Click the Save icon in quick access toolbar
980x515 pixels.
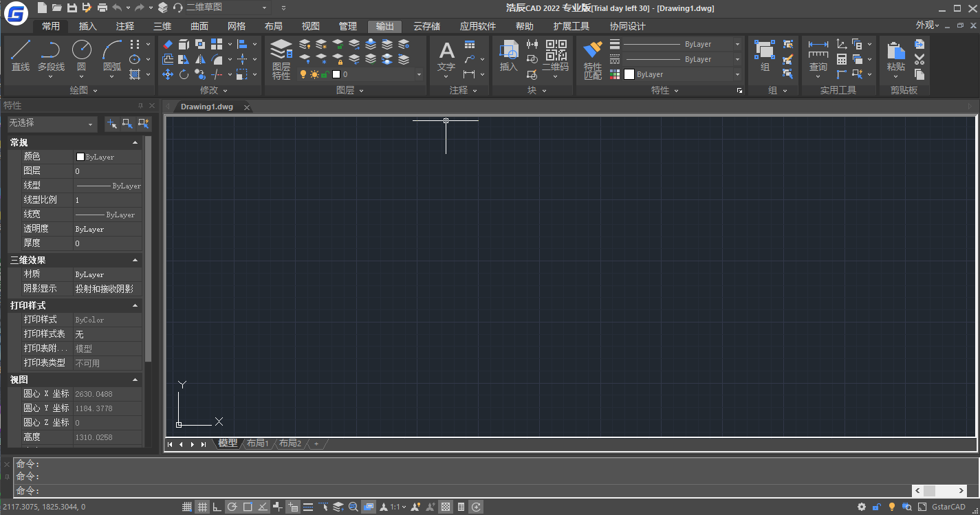[72, 8]
